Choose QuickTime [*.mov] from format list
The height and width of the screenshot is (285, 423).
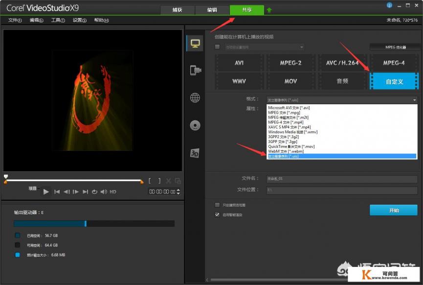coord(291,146)
